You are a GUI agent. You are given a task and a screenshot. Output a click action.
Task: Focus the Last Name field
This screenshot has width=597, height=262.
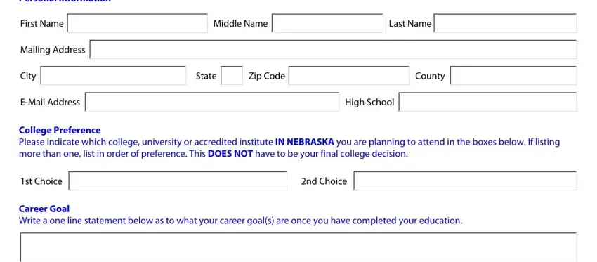pyautogui.click(x=505, y=23)
